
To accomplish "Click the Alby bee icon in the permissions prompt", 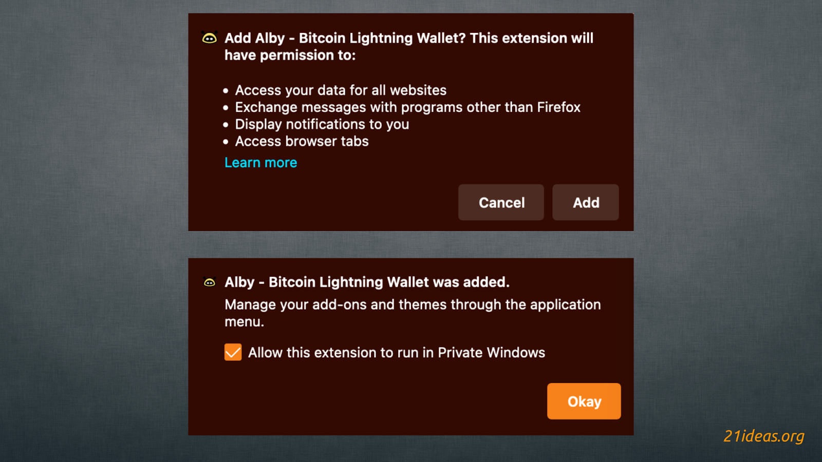I will (210, 38).
